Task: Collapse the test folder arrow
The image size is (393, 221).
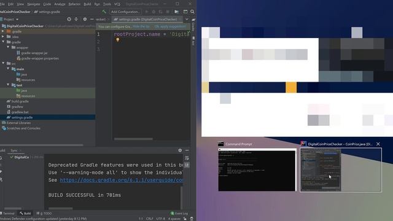Action: click(x=8, y=85)
